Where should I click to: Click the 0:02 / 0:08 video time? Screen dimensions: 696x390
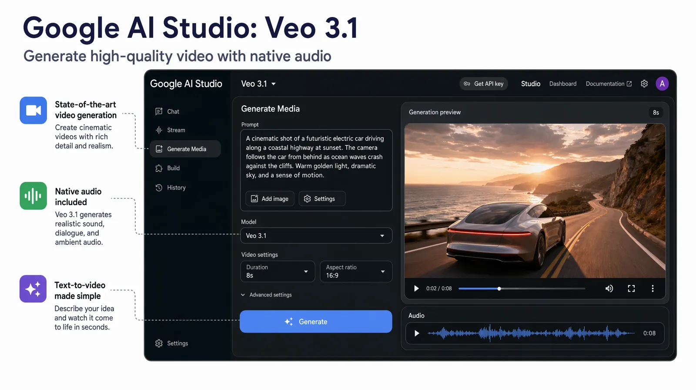439,288
